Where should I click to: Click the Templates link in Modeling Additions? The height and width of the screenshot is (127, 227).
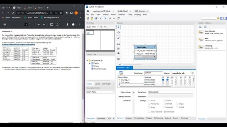tap(201, 119)
